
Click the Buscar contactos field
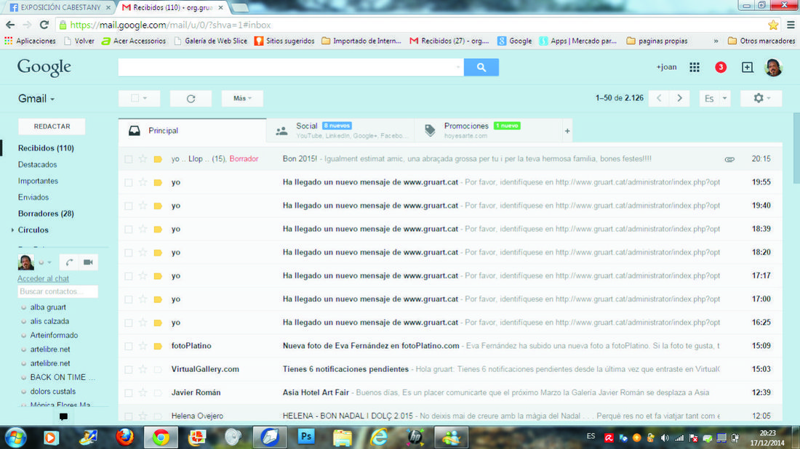tap(57, 291)
